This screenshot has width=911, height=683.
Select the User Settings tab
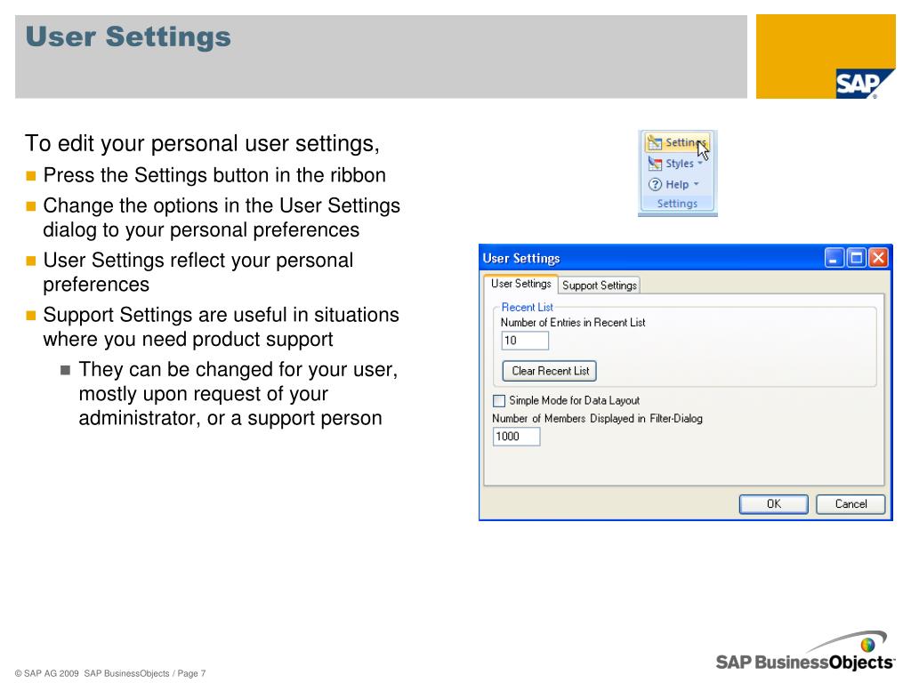point(520,284)
